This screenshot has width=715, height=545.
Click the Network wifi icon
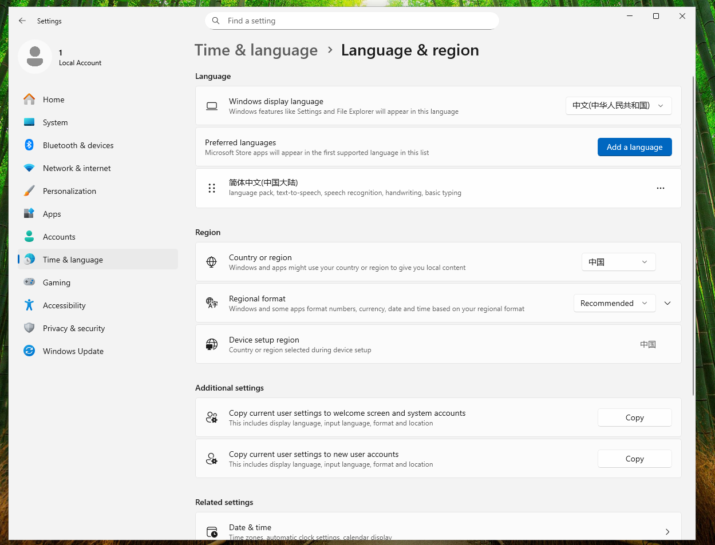point(29,168)
